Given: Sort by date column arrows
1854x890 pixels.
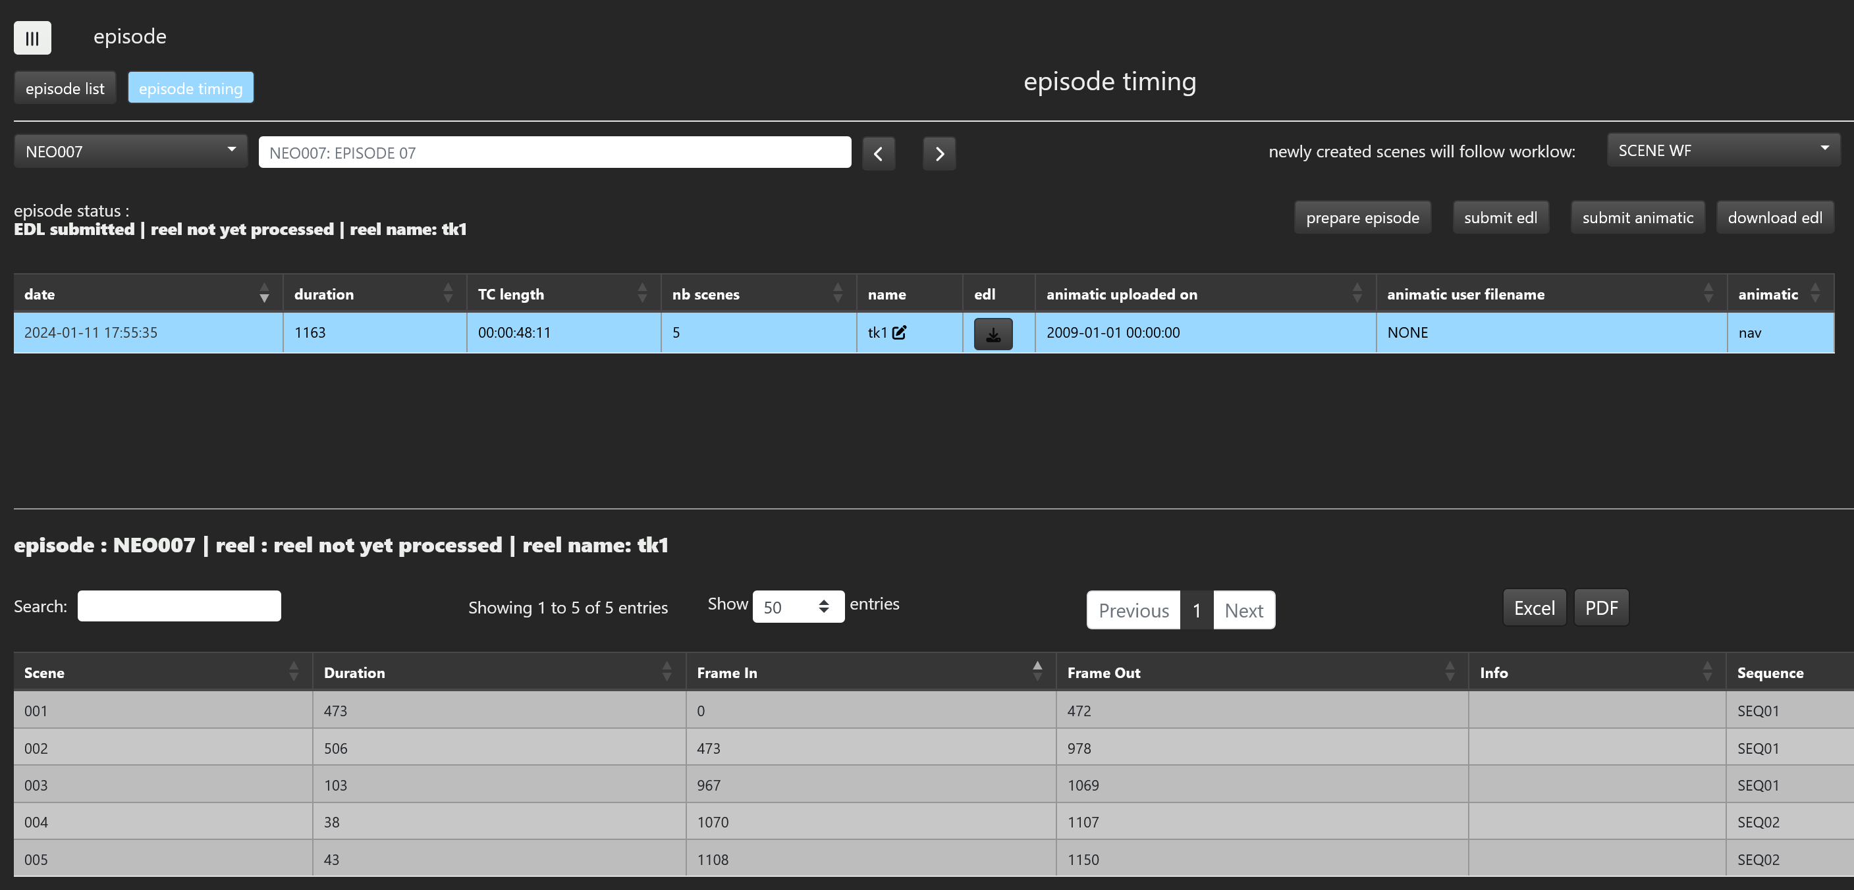Looking at the screenshot, I should coord(263,294).
